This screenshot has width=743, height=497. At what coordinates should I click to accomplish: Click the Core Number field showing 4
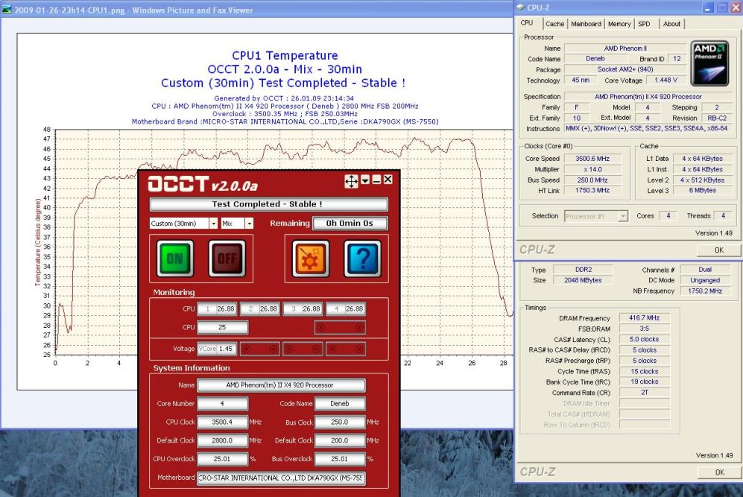222,404
